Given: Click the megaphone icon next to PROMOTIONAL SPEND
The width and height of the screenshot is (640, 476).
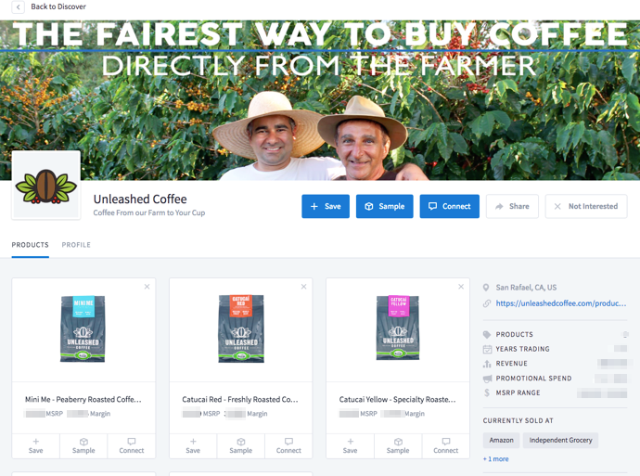Looking at the screenshot, I should point(487,379).
